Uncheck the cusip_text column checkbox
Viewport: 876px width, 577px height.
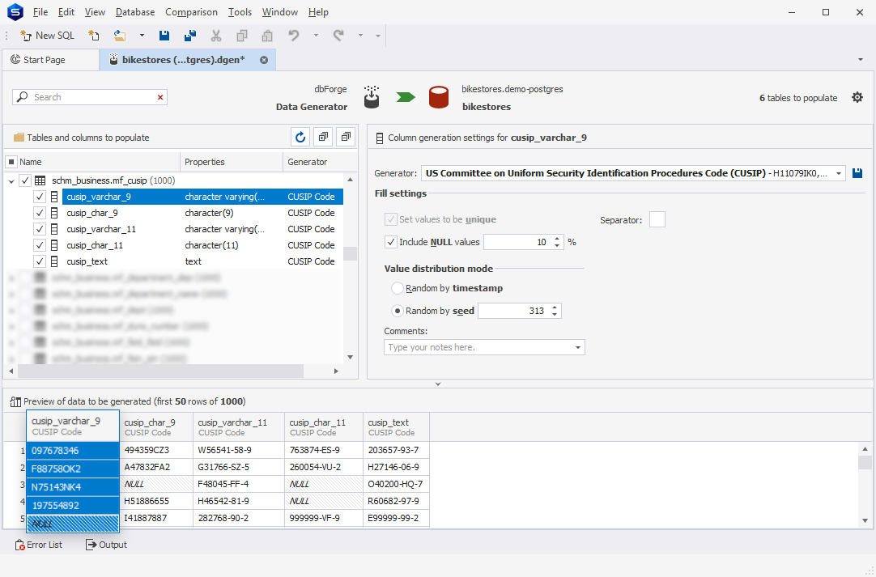pyautogui.click(x=39, y=261)
